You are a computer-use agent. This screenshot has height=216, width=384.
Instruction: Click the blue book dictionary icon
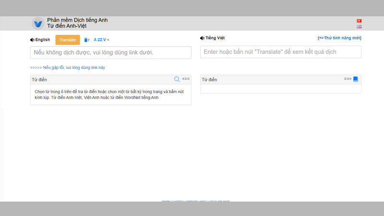pos(356,79)
